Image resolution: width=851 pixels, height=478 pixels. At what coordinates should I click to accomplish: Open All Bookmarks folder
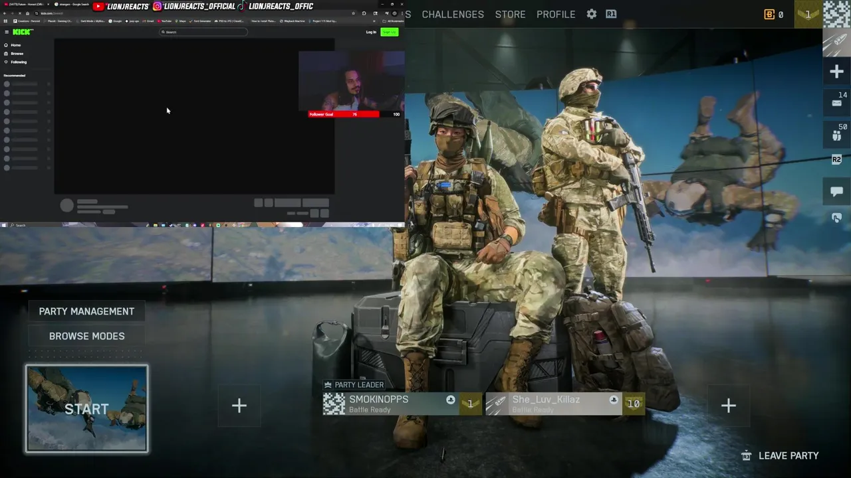(x=394, y=21)
